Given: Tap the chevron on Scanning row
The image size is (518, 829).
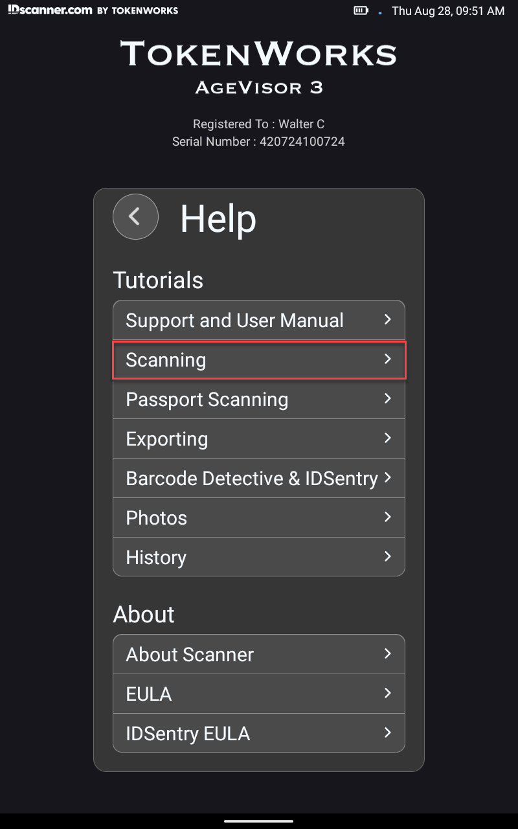Looking at the screenshot, I should coord(388,359).
